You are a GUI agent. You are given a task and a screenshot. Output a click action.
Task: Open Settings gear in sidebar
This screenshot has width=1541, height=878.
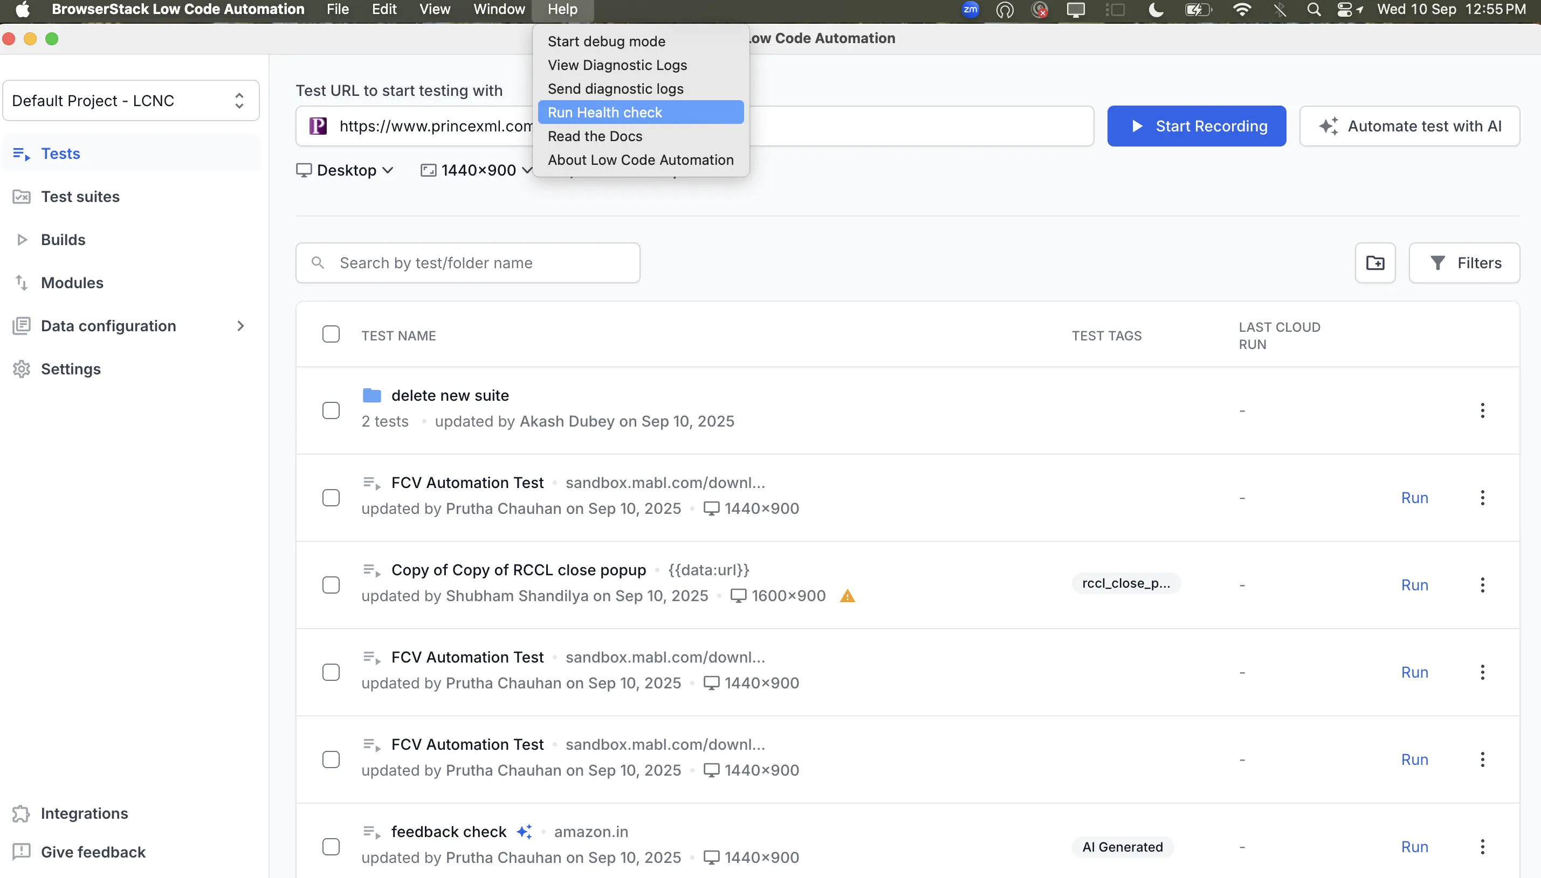(21, 369)
